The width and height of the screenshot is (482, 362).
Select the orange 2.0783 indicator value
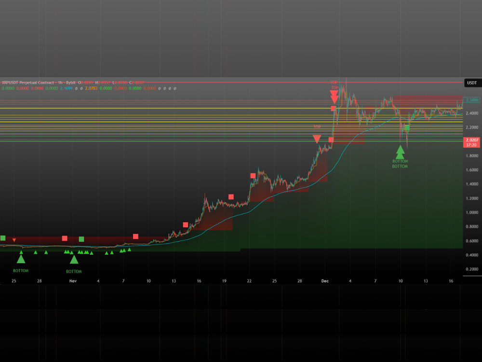[x=91, y=88]
